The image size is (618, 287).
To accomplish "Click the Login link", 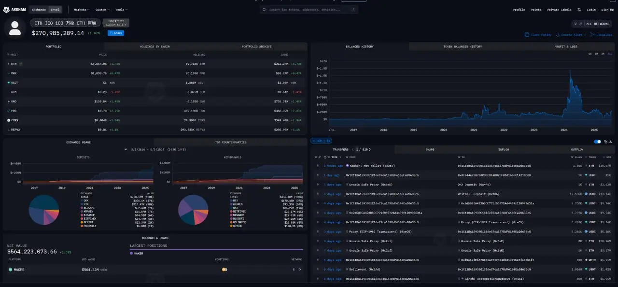I will (591, 10).
